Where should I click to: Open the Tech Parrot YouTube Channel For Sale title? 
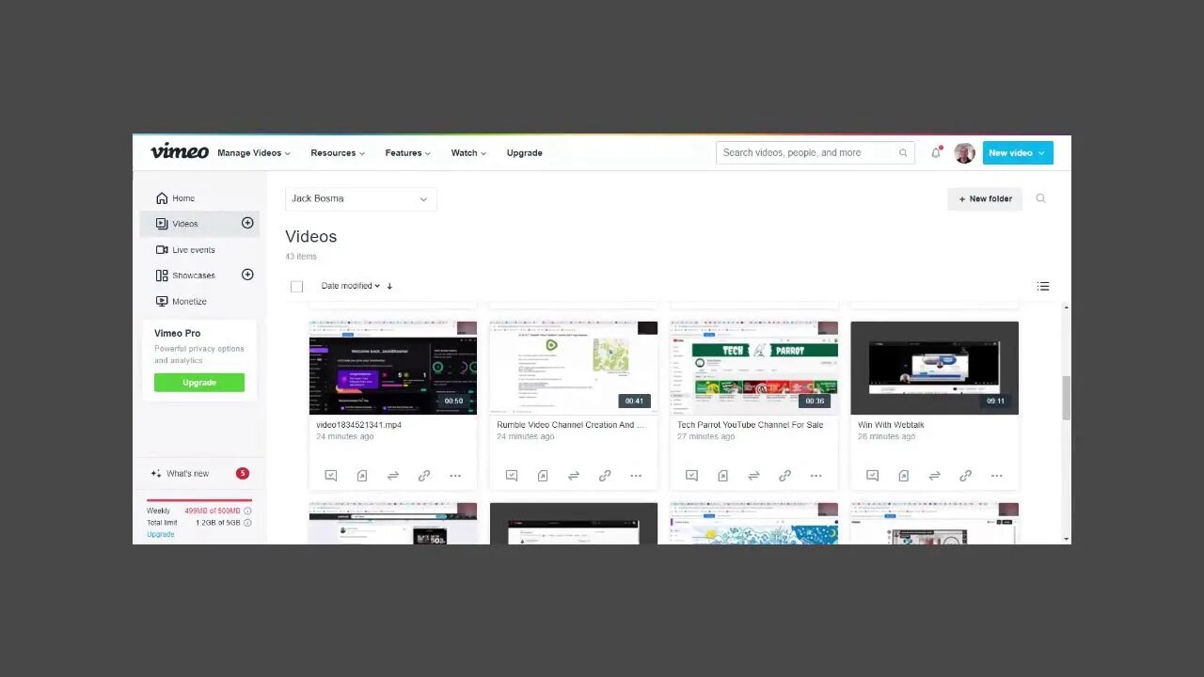click(x=750, y=425)
